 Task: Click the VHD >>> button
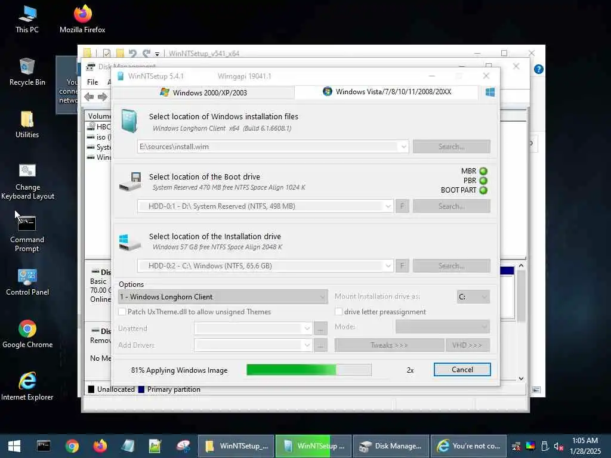click(468, 345)
